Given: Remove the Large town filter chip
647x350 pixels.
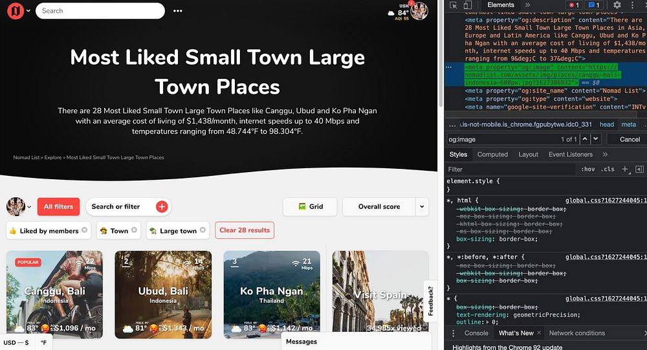Looking at the screenshot, I should tap(203, 230).
